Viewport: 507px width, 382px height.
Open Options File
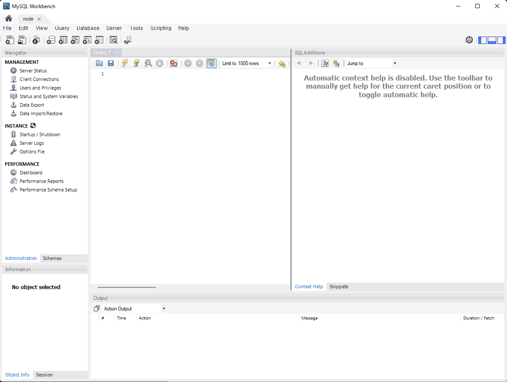[32, 152]
